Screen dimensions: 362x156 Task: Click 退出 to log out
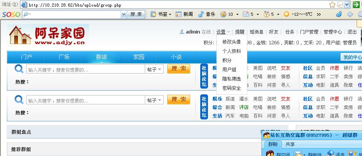point(352,32)
